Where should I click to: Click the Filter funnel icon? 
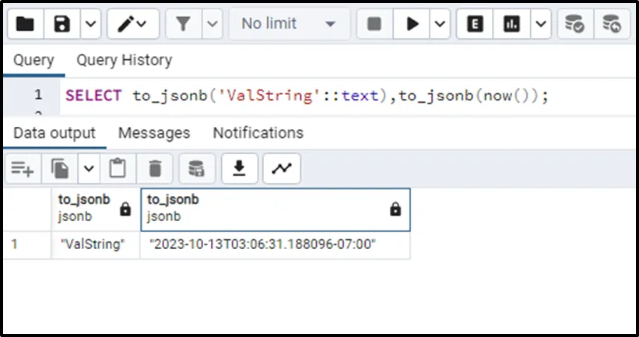[184, 24]
